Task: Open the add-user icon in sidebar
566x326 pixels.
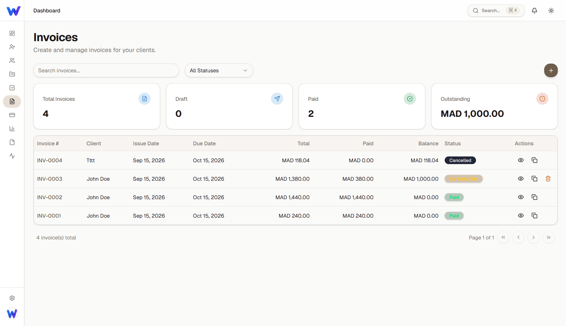Action: (12, 47)
